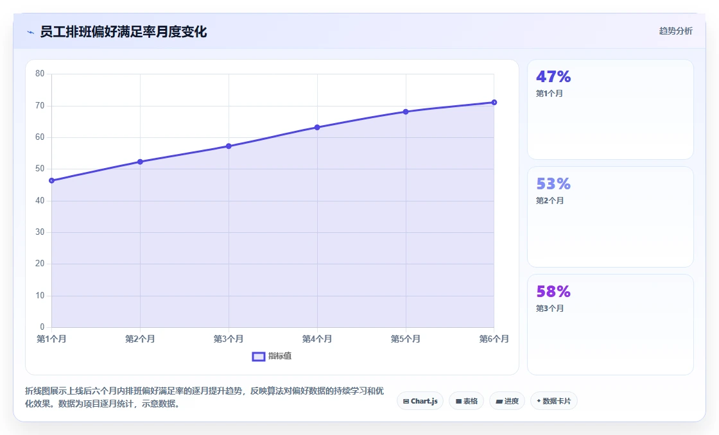Click the x-axis label 第2个月
Screen dimensions: 719x435
click(141, 339)
